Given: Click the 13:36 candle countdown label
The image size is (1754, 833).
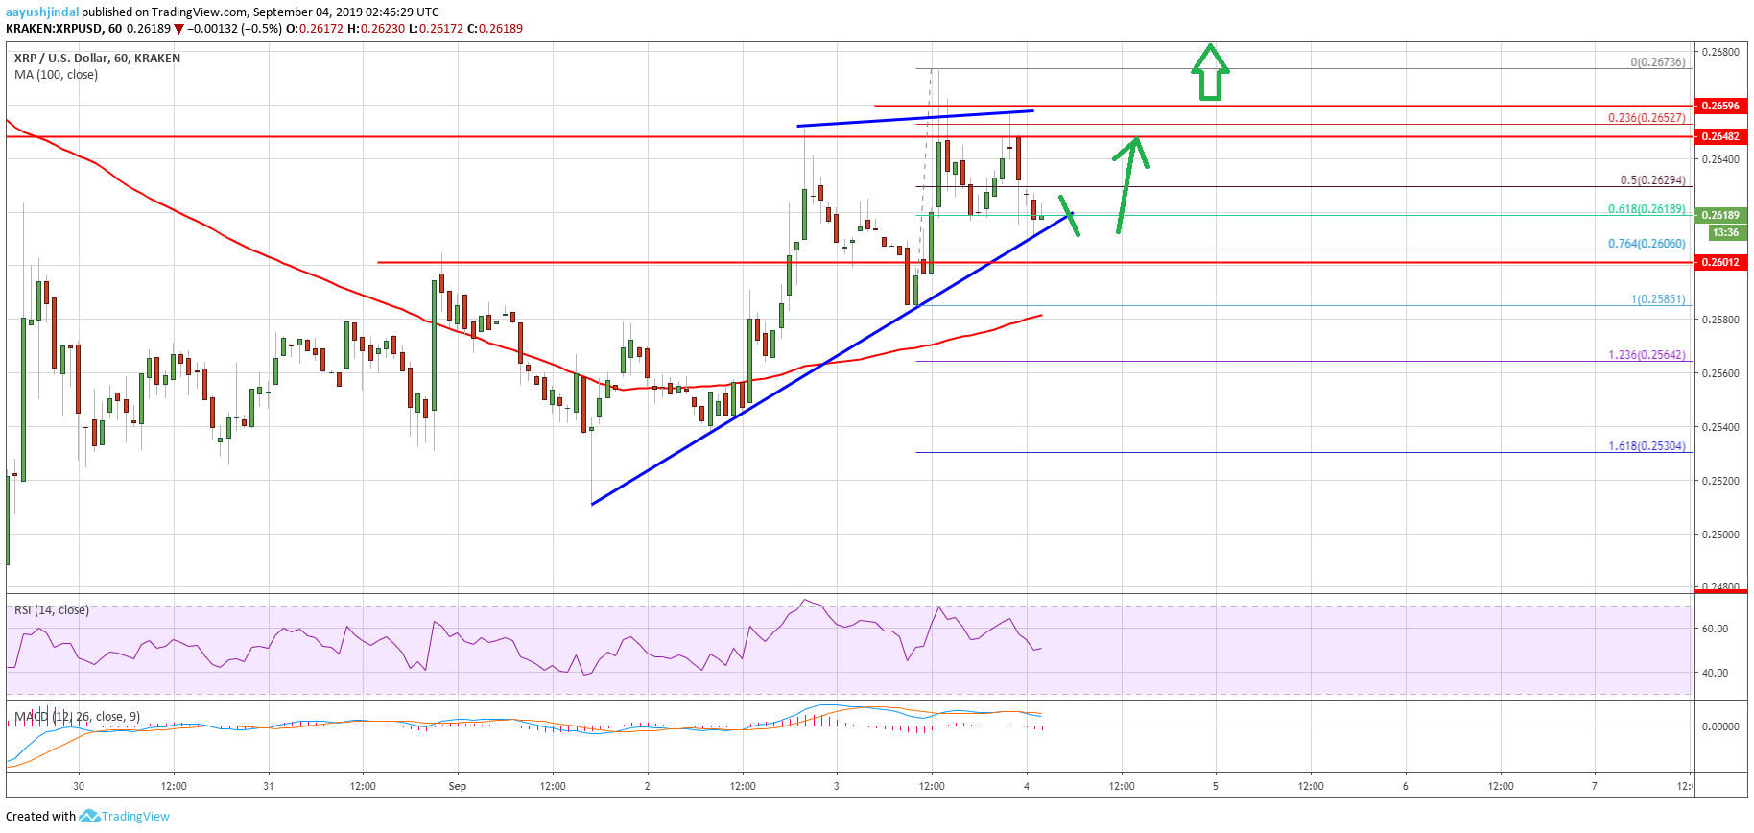Looking at the screenshot, I should (x=1725, y=232).
